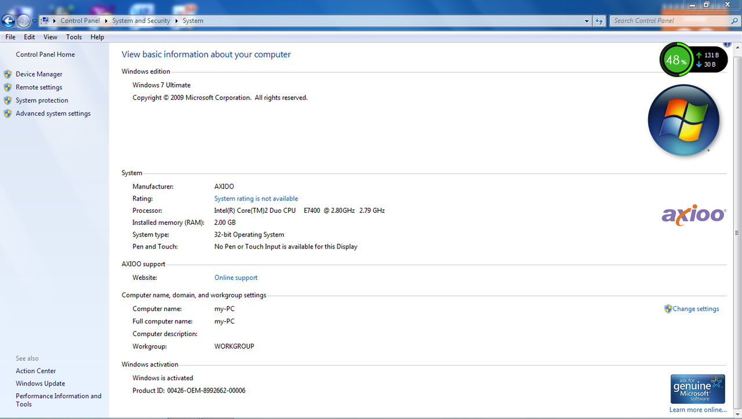742x419 pixels.
Task: Expand the arrow before Control Panel breadcrumb
Action: (54, 21)
